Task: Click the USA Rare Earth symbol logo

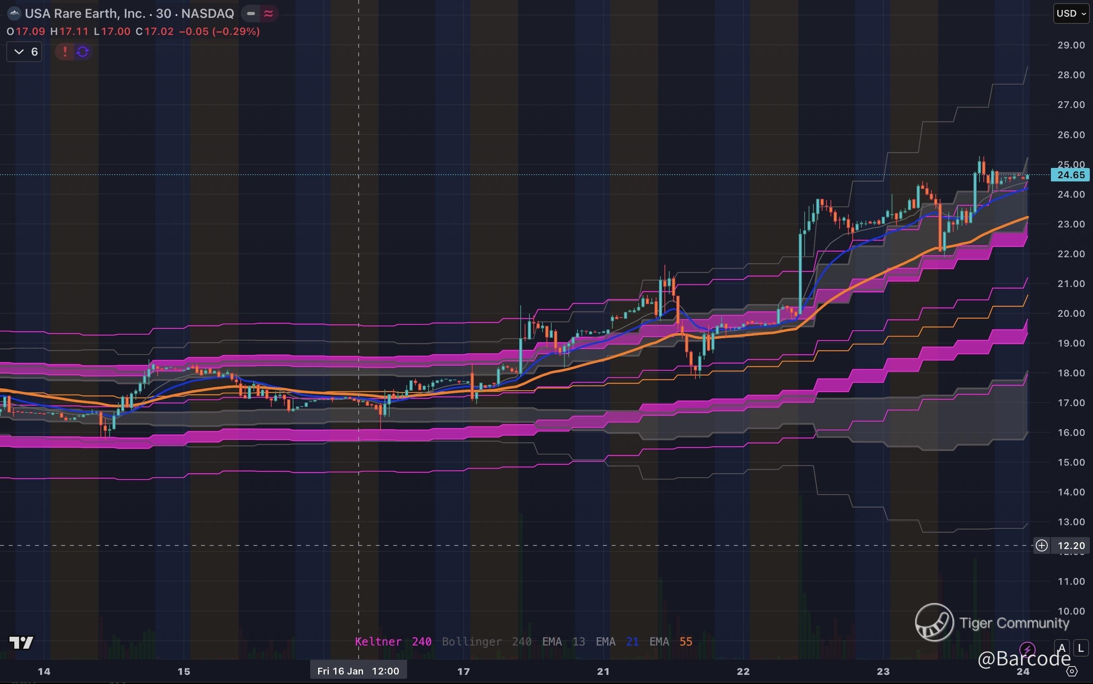Action: click(14, 13)
